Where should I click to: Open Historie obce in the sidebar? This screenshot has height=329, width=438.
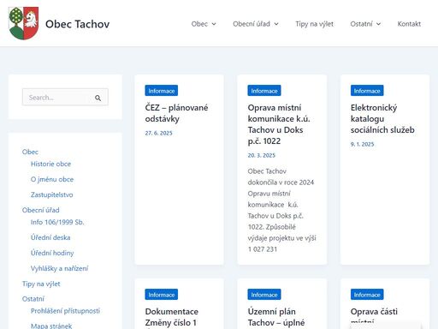pyautogui.click(x=50, y=164)
